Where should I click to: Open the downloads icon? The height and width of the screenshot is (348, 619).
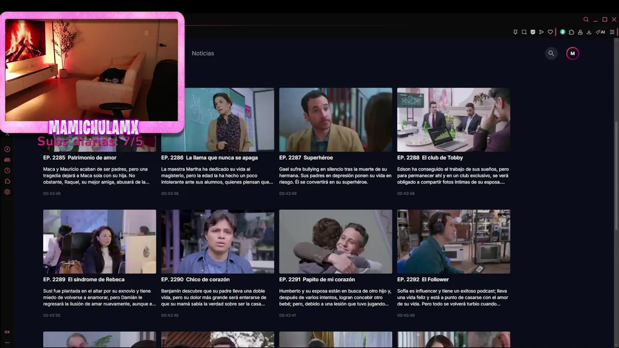point(589,32)
